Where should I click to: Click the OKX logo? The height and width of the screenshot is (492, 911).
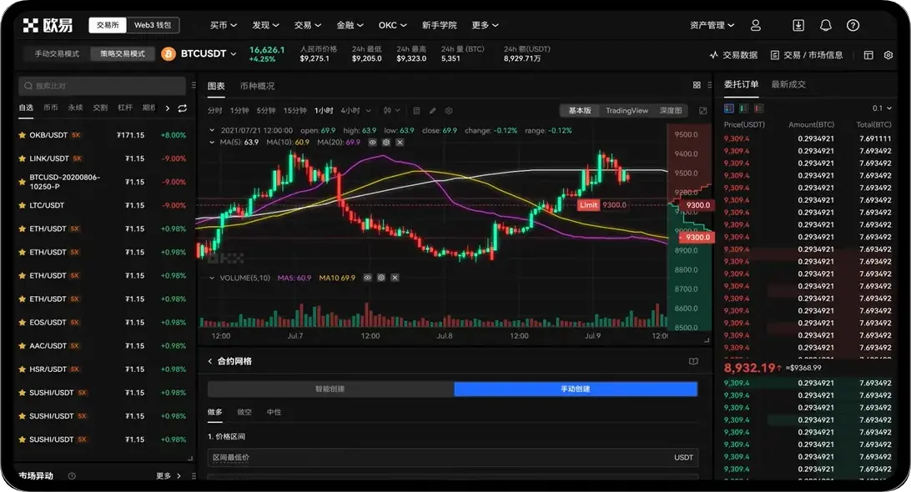click(x=48, y=25)
